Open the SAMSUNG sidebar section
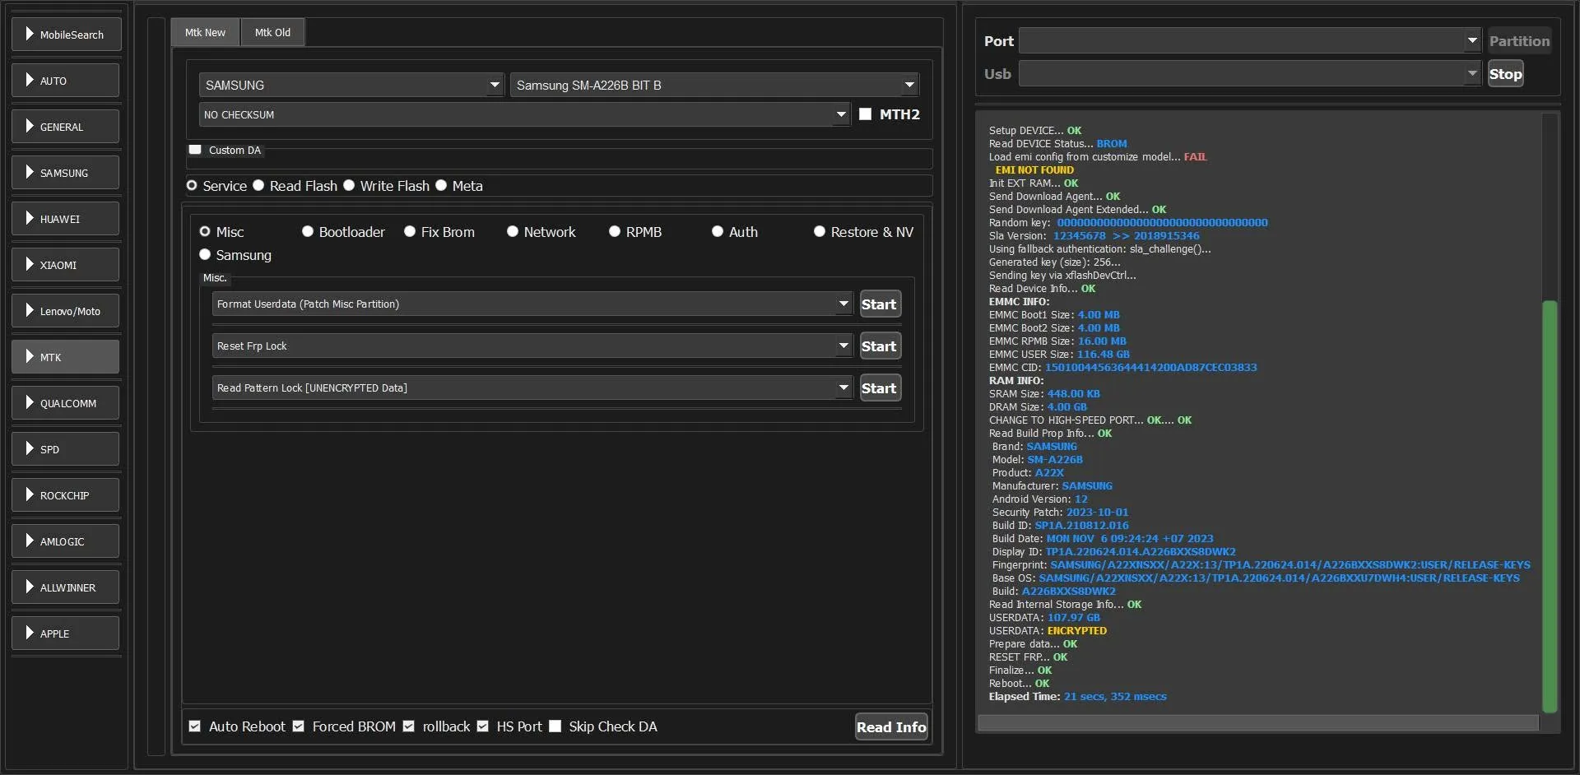Image resolution: width=1580 pixels, height=775 pixels. (x=67, y=173)
